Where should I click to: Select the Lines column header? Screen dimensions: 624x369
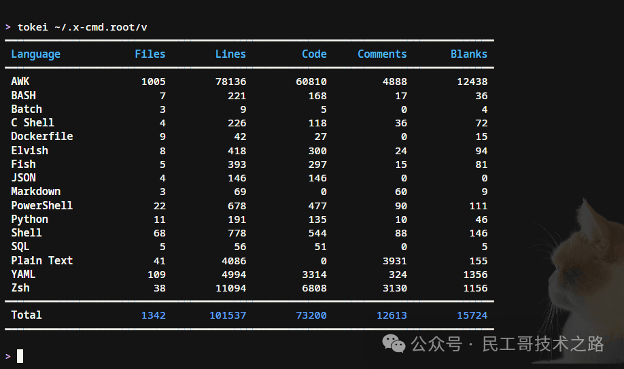[x=230, y=54]
